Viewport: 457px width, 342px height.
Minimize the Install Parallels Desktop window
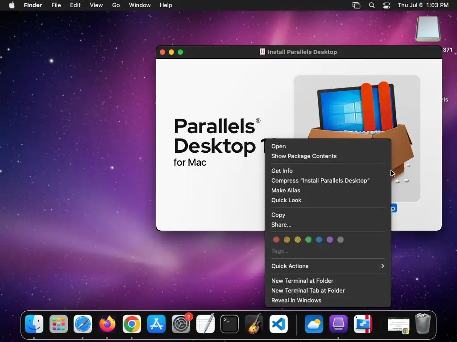pyautogui.click(x=171, y=52)
